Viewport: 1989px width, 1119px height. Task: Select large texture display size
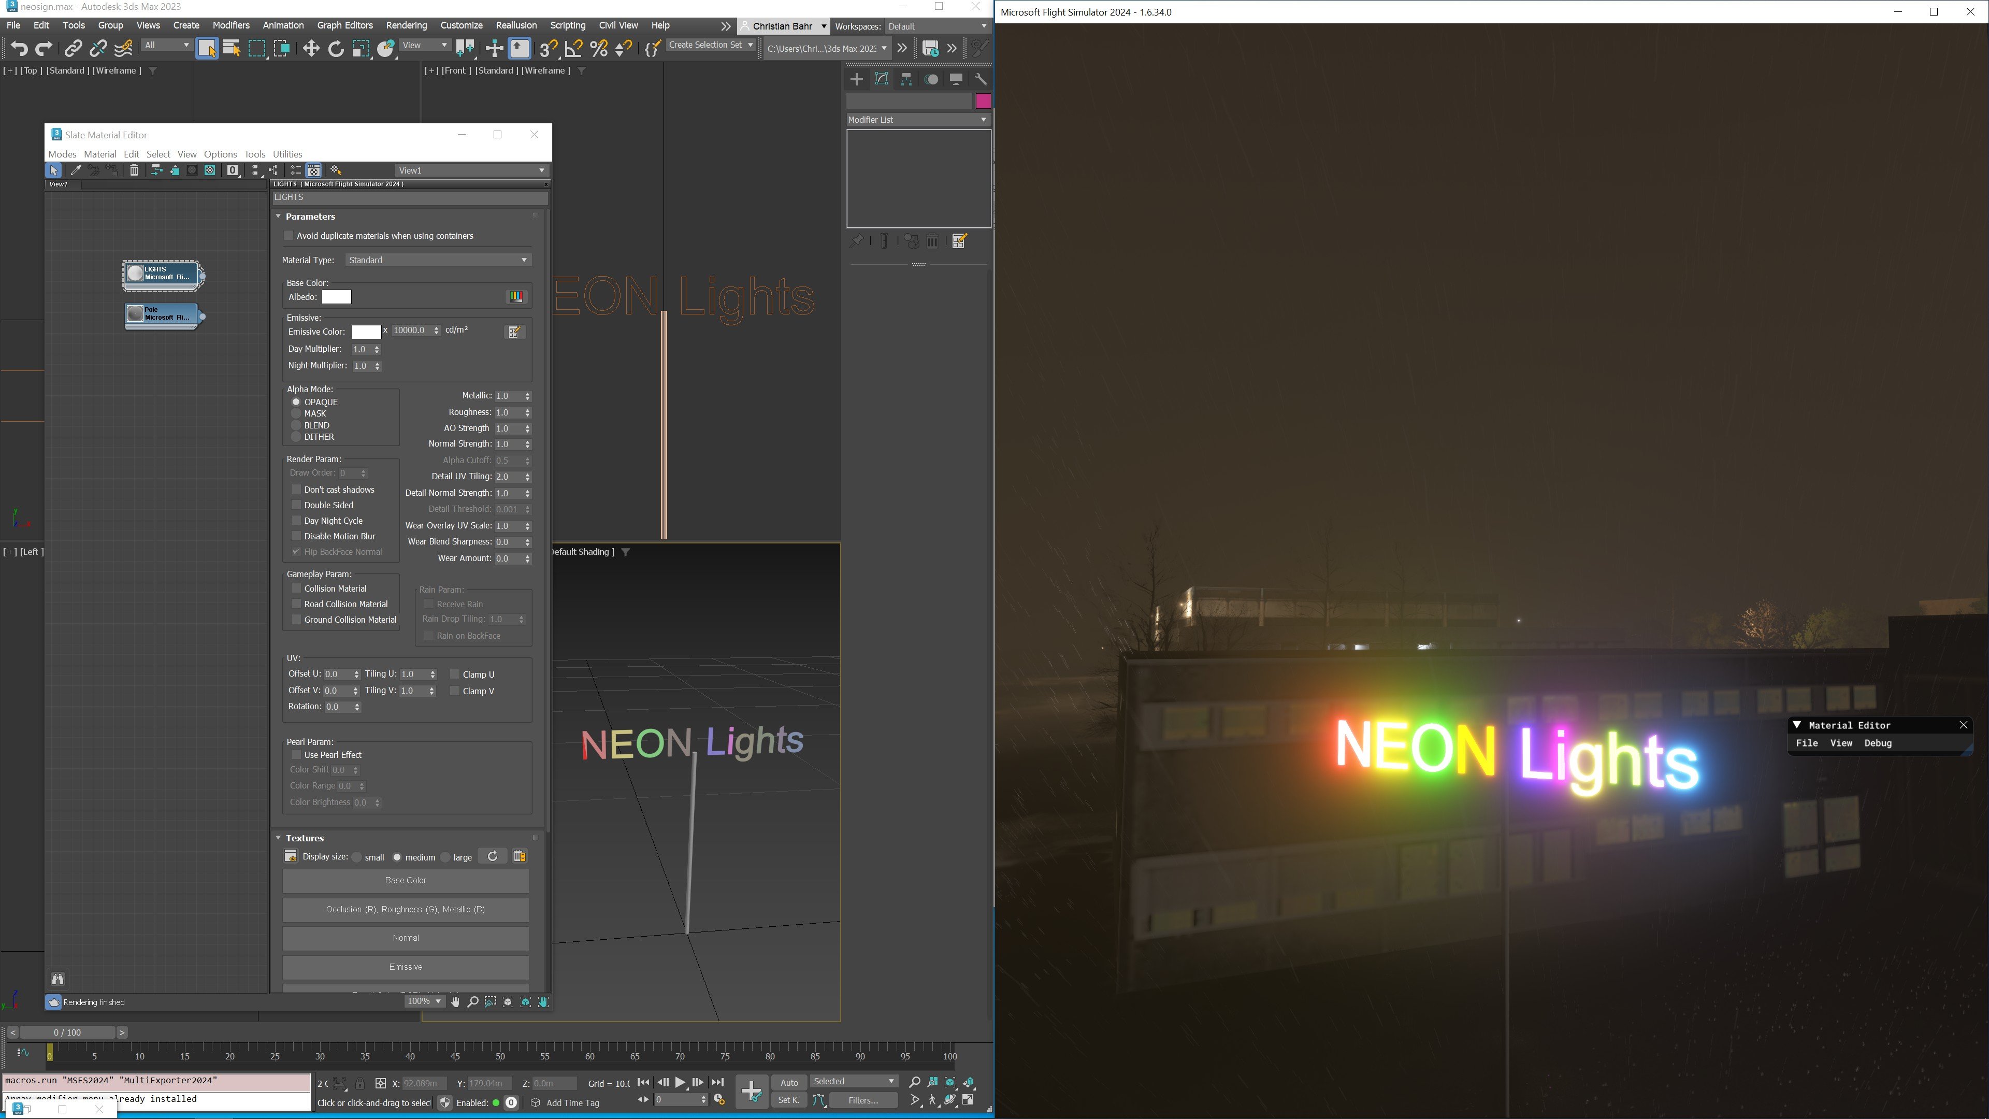coord(445,857)
